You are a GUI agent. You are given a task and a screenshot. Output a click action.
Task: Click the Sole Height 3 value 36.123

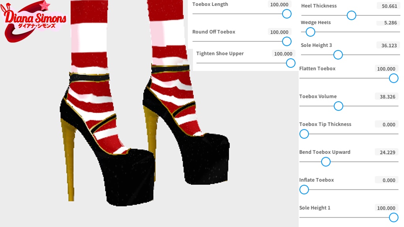pyautogui.click(x=389, y=45)
